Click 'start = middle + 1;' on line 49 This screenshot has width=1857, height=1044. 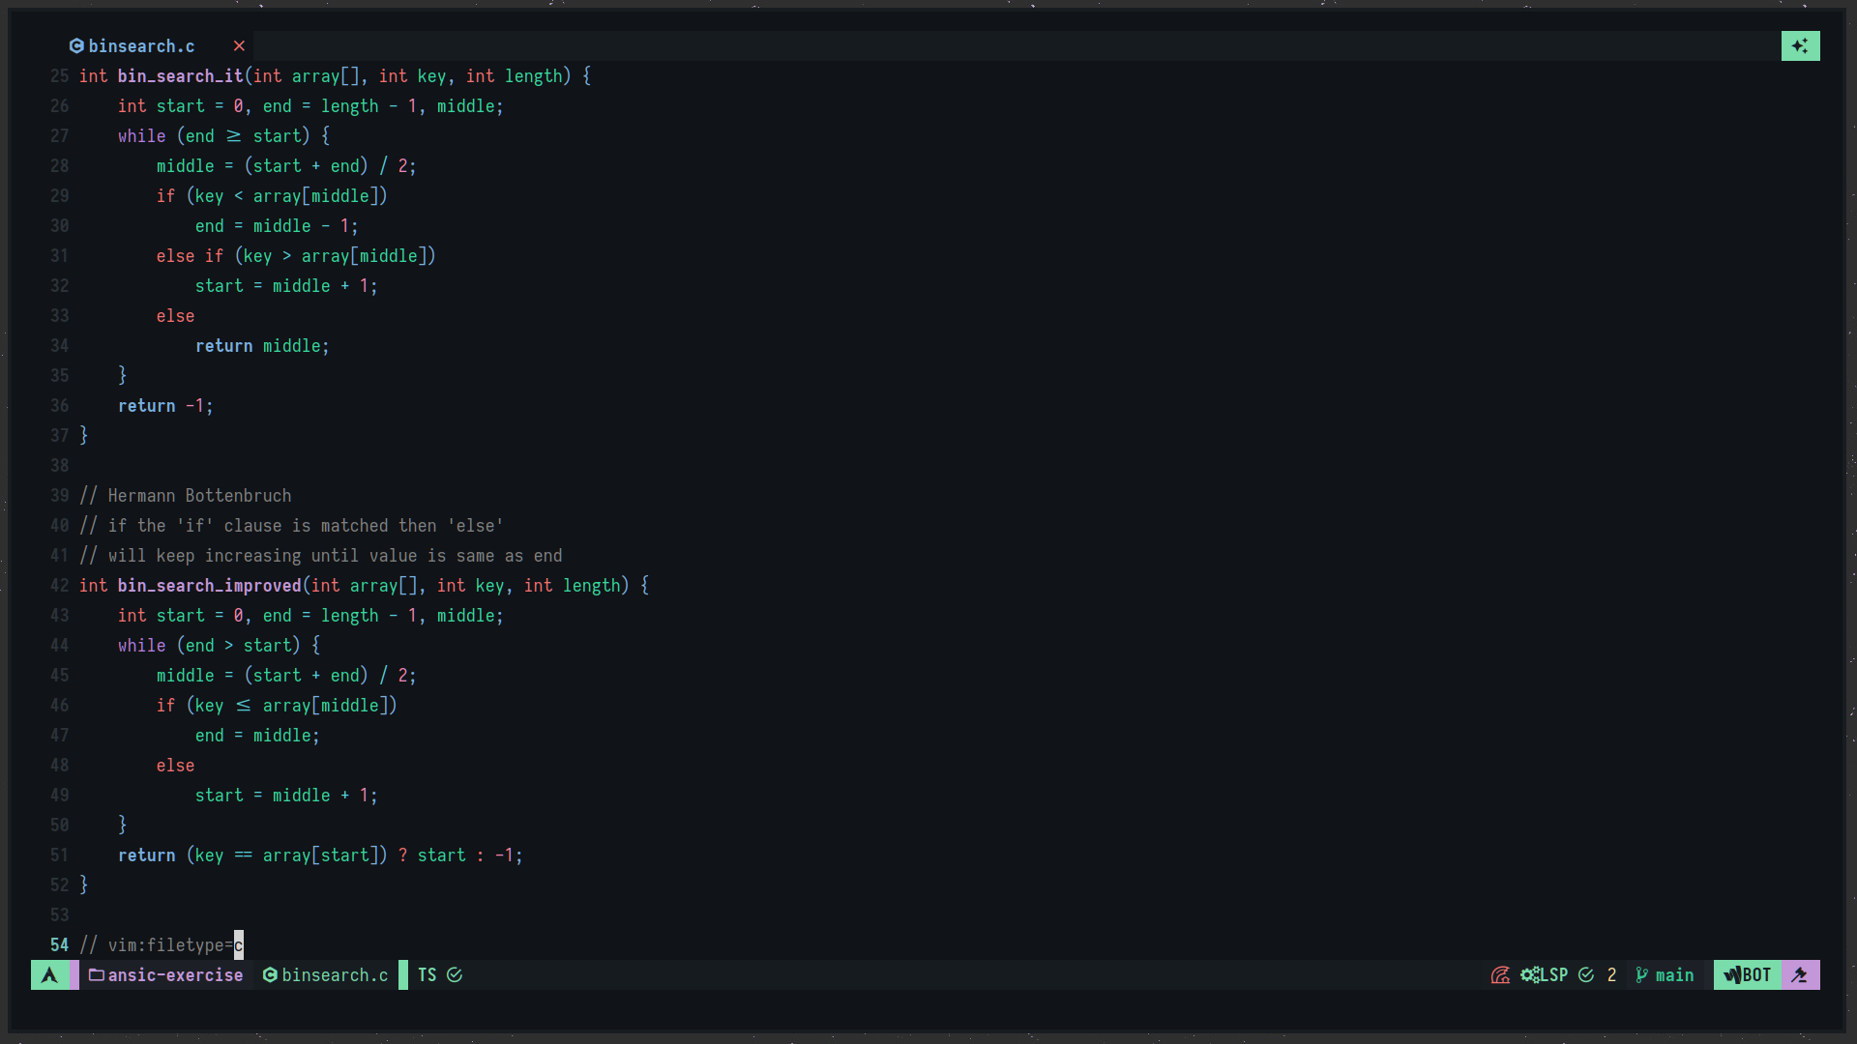click(x=286, y=795)
